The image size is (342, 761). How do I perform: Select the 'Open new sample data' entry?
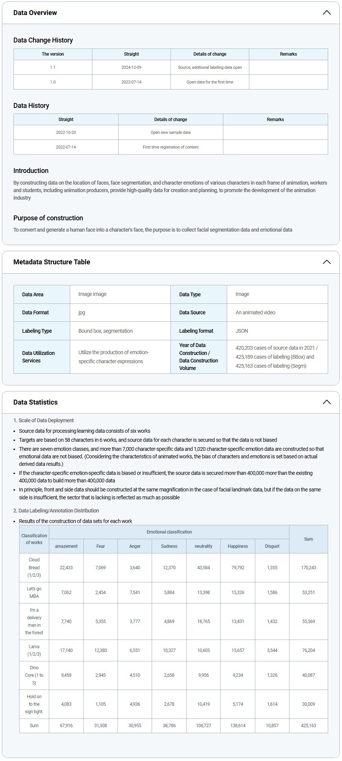[x=171, y=132]
